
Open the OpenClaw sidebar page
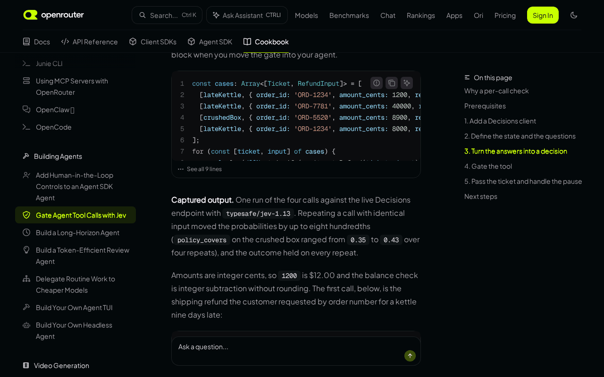point(75,109)
